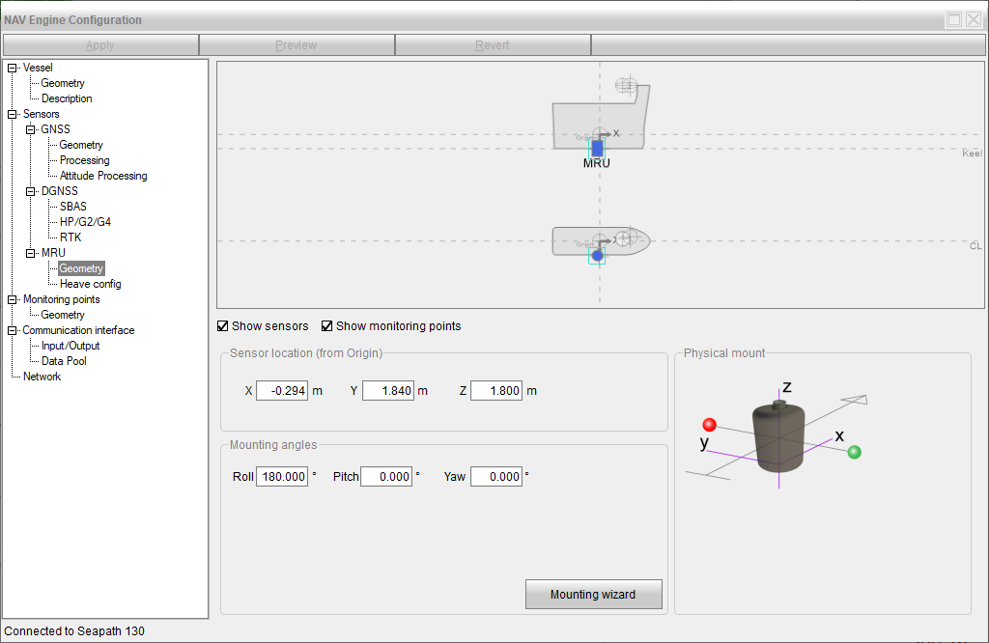Open the Attitude Processing tree item

[103, 176]
